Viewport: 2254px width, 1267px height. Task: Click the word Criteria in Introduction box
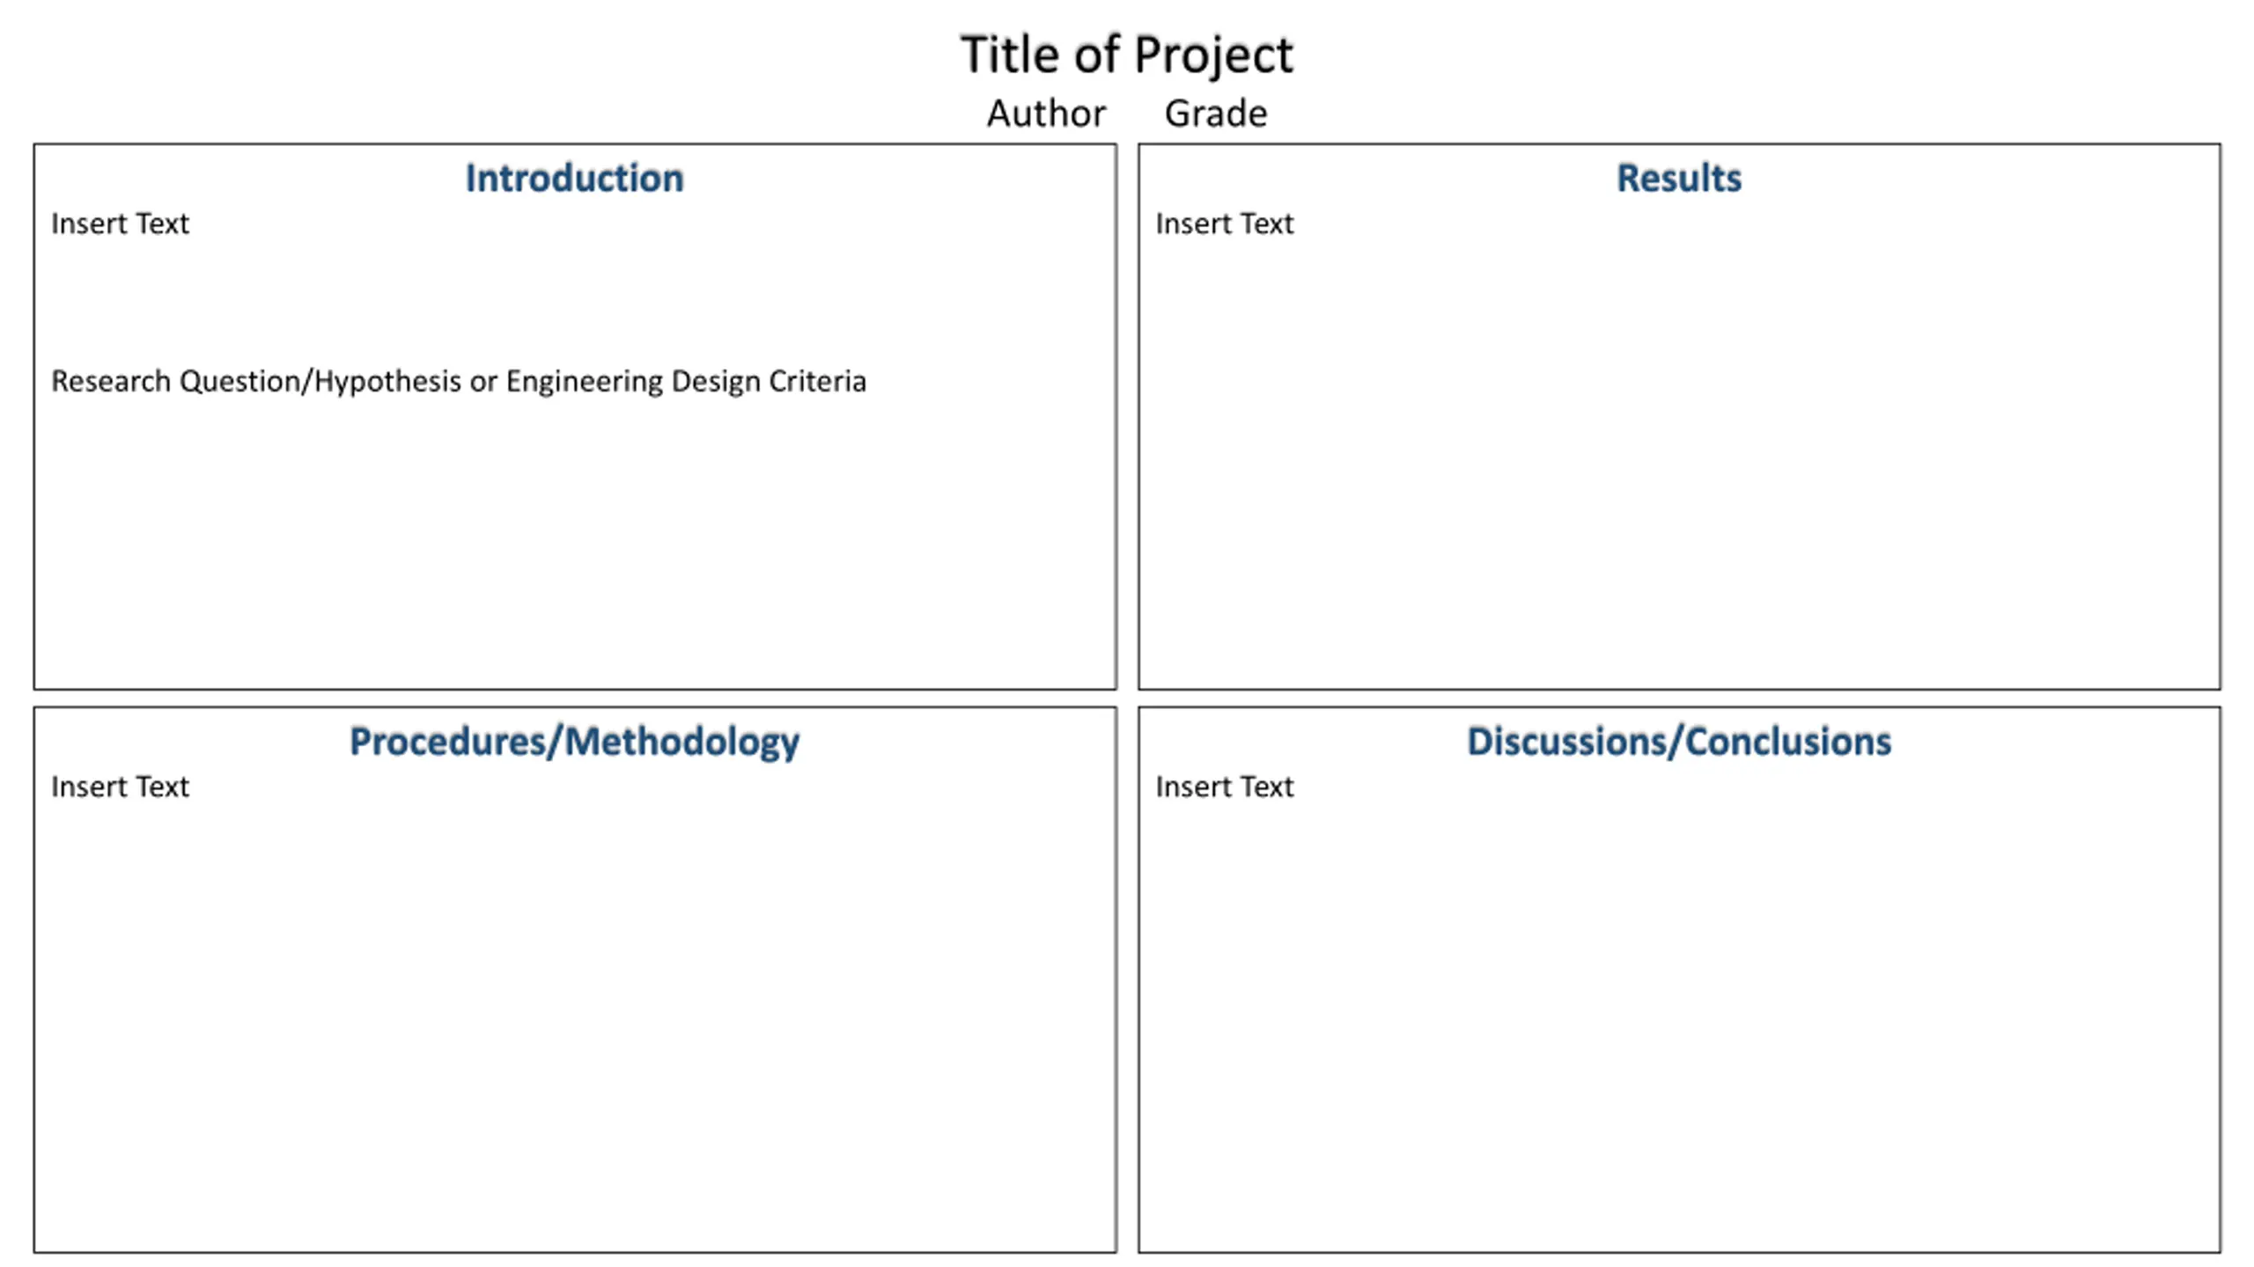[x=817, y=381]
